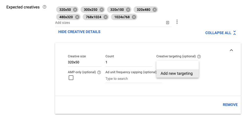Viewport: 247px width, 116px height.
Task: Remove the 480x320 size chip
Action: 77,17
